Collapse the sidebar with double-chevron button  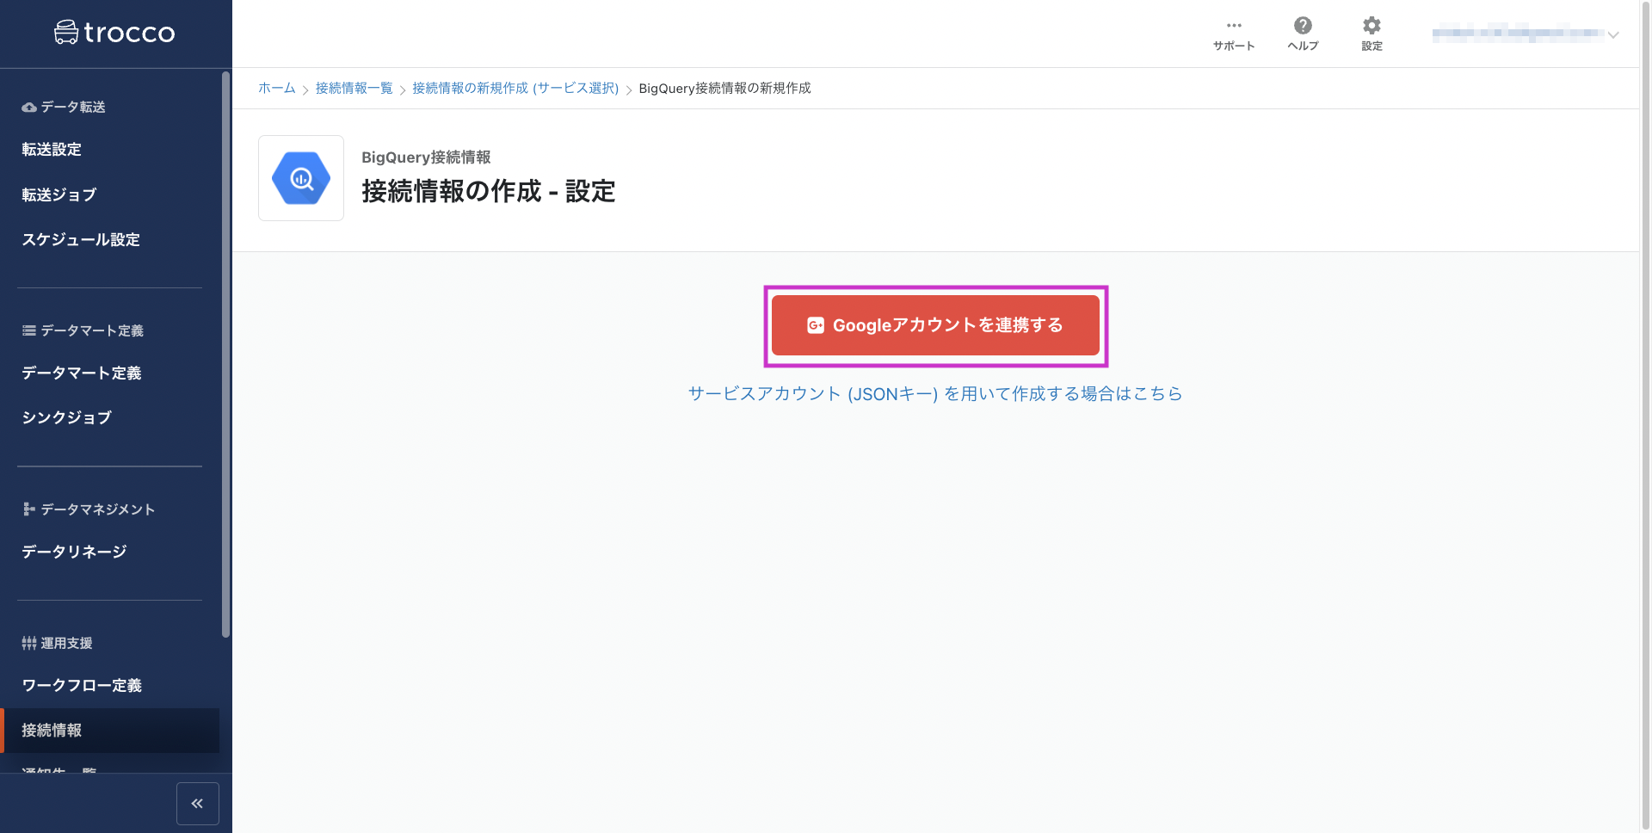pyautogui.click(x=198, y=804)
